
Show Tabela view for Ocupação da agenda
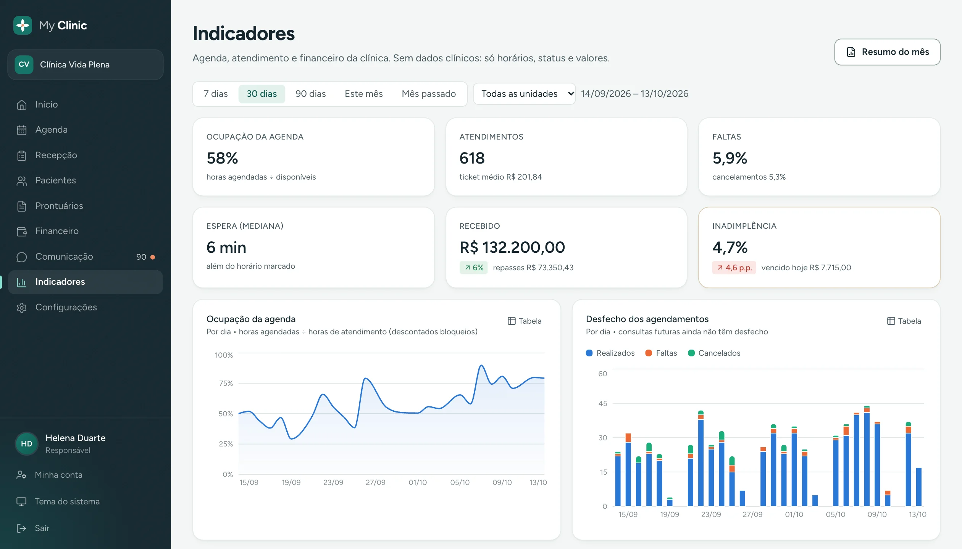point(525,321)
